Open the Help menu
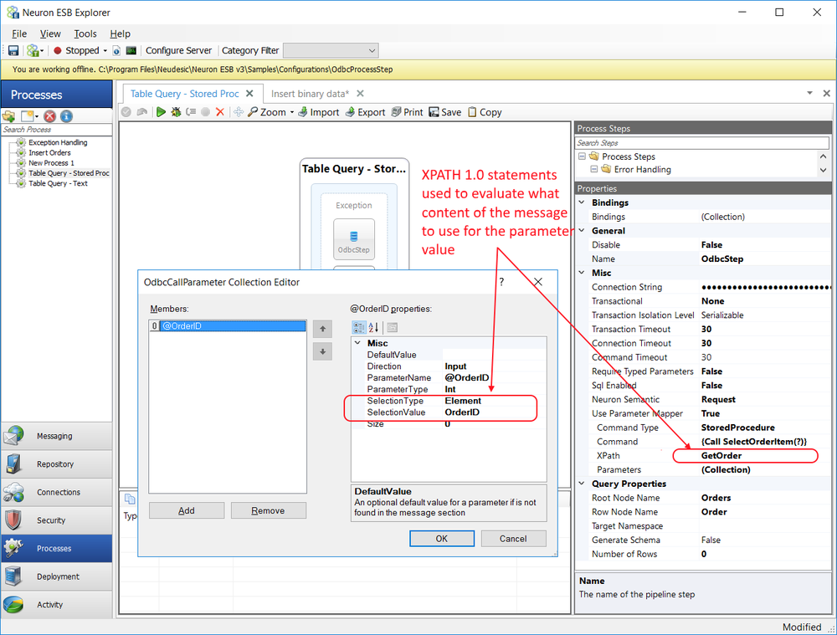Screen dimensions: 837x635 coord(120,33)
